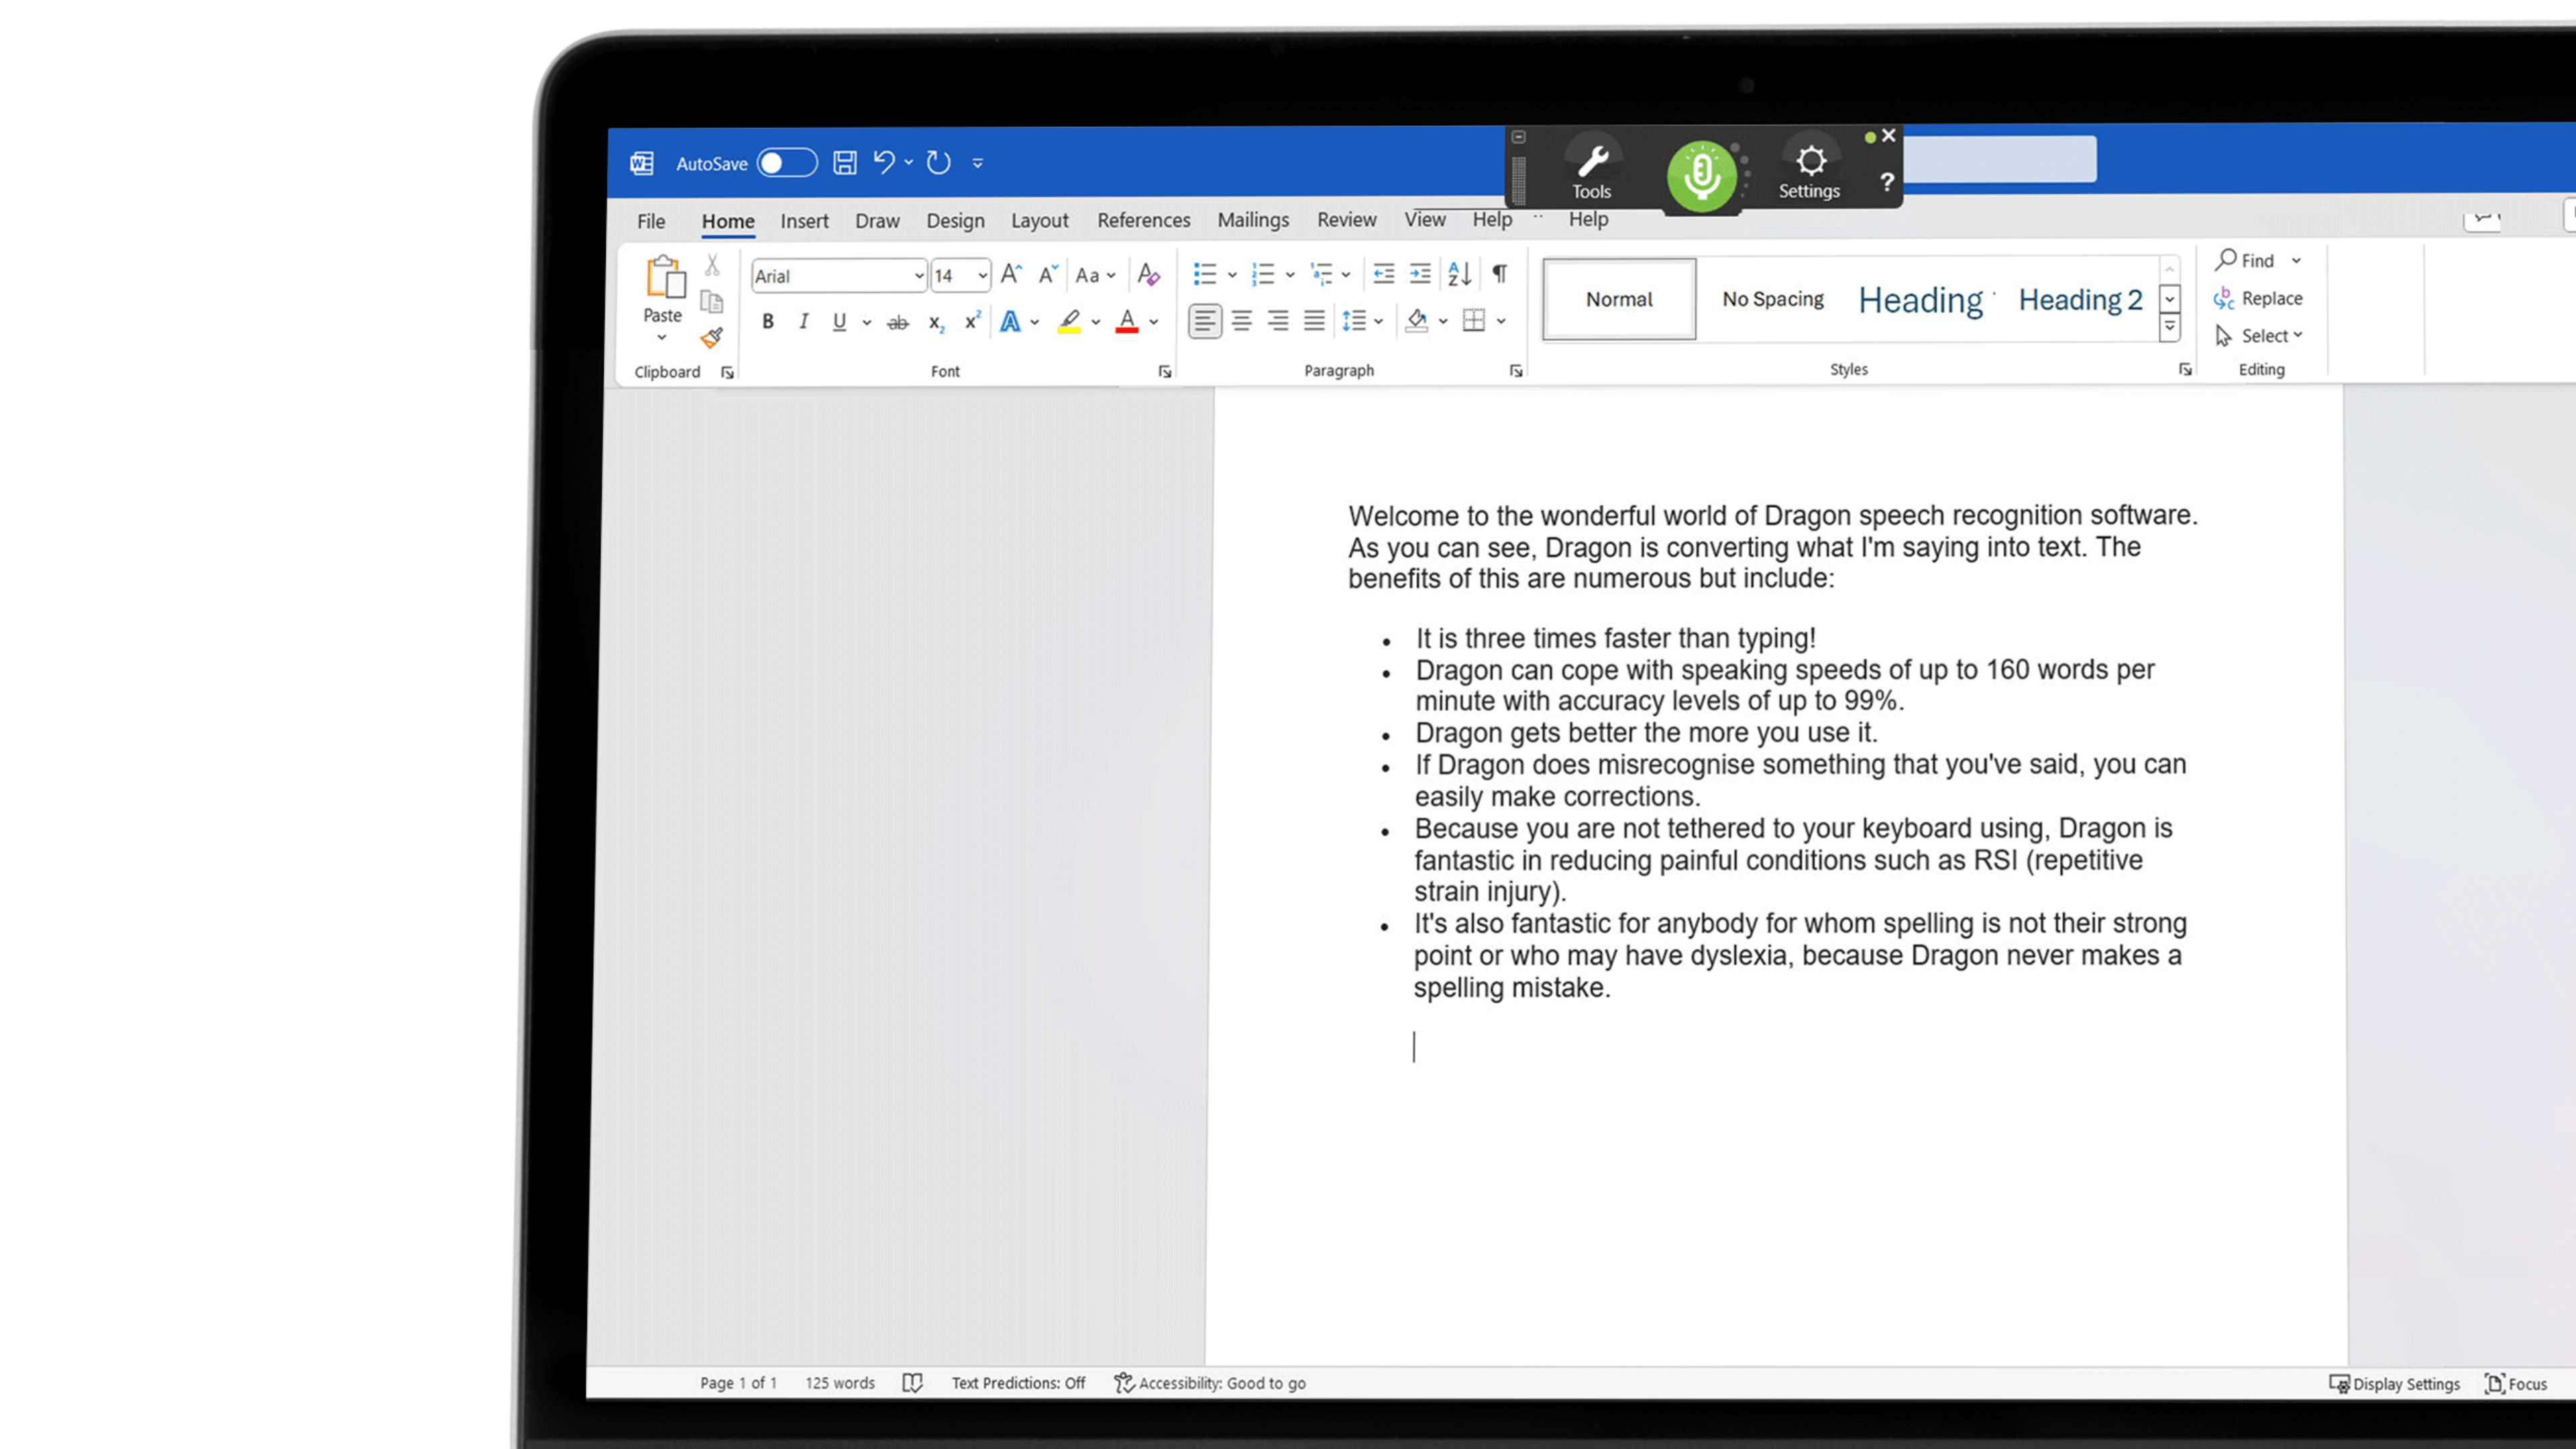The height and width of the screenshot is (1449, 2576).
Task: Open the Paste options arrow
Action: [x=662, y=337]
